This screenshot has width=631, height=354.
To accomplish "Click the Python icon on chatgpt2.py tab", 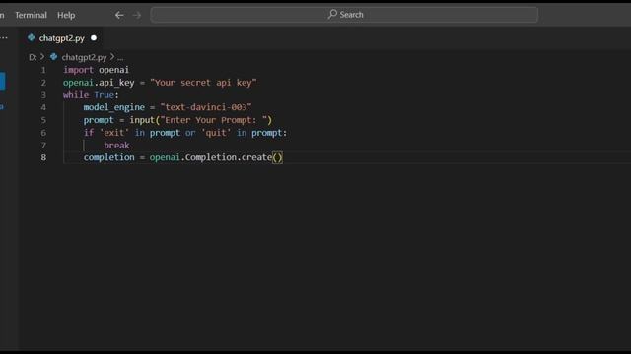I will (x=31, y=37).
